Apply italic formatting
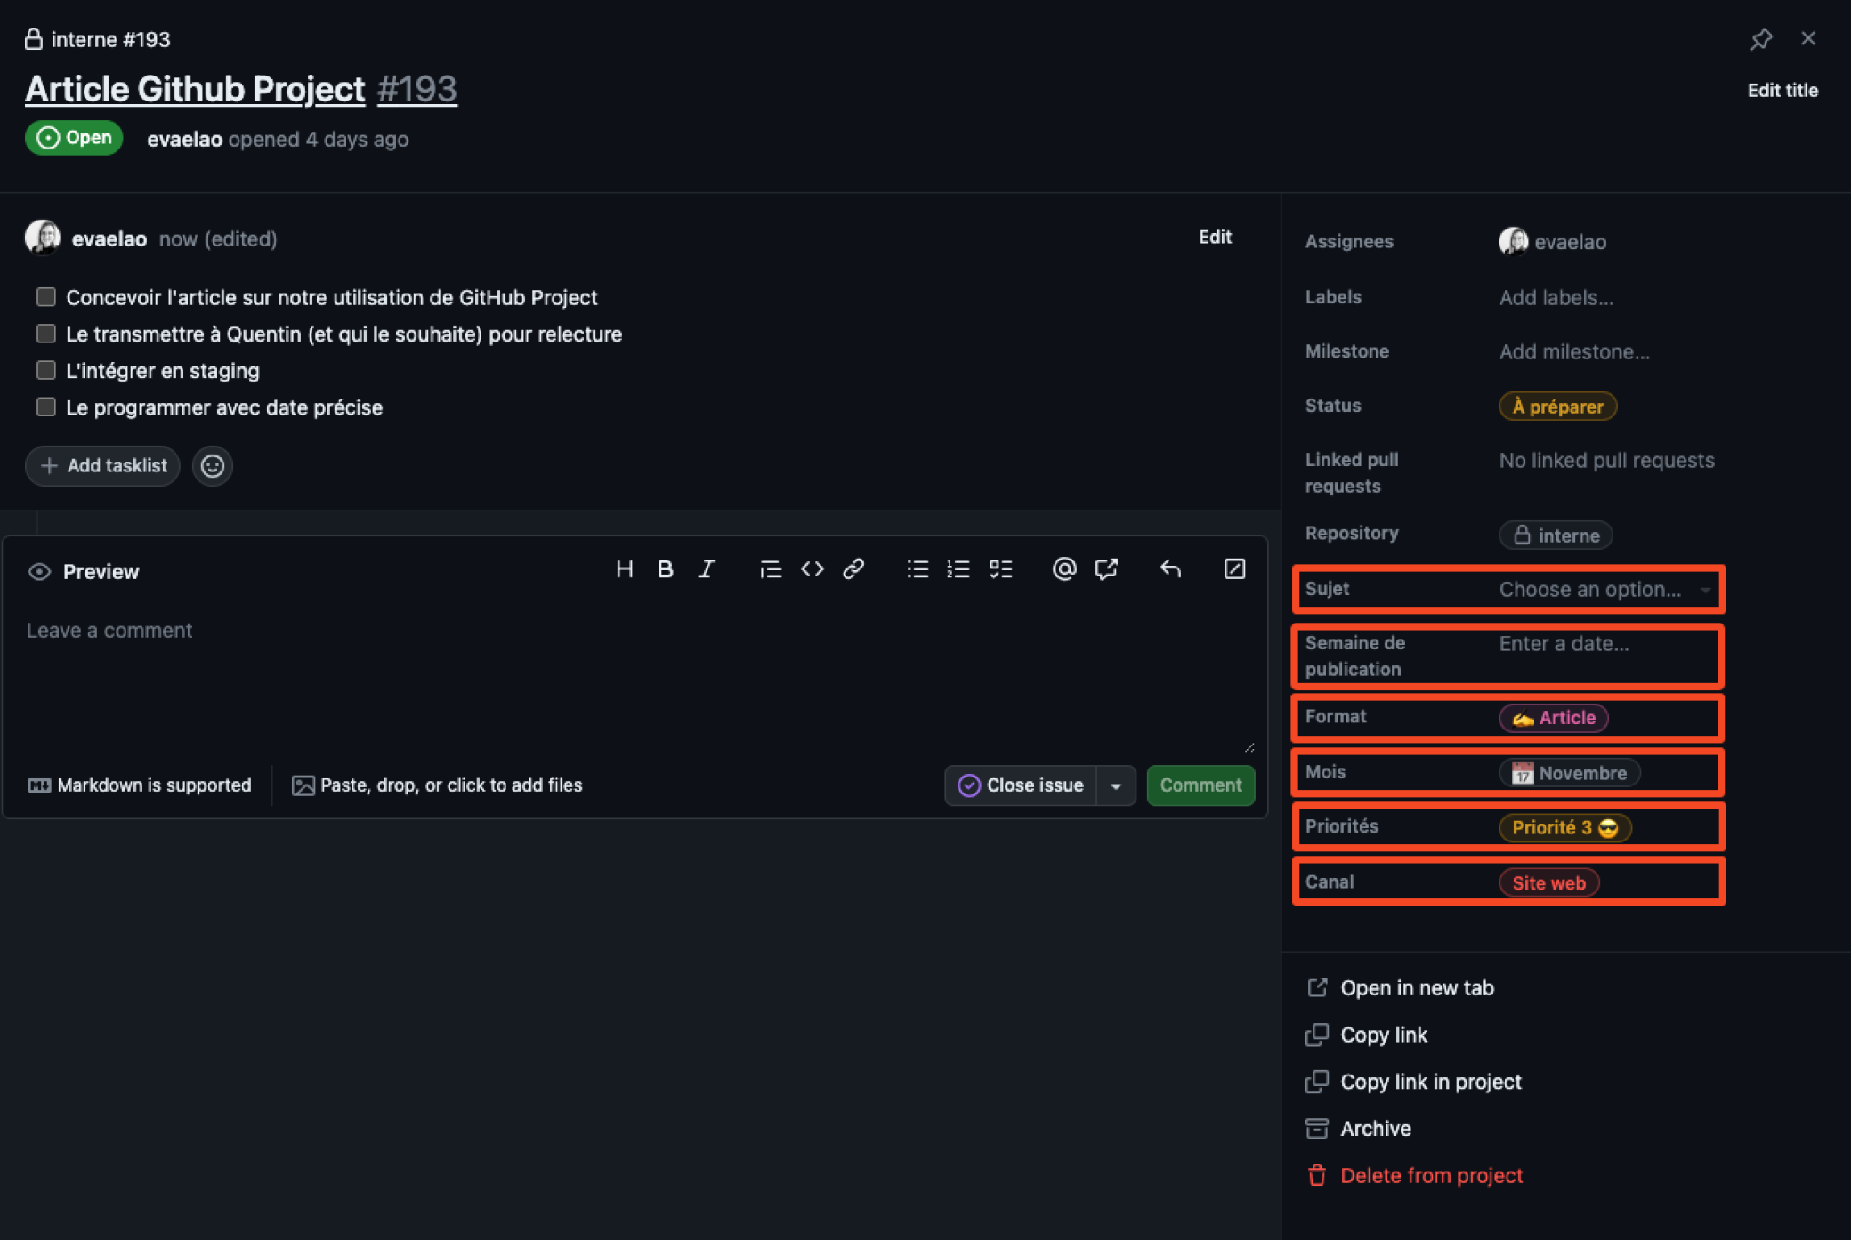The width and height of the screenshot is (1851, 1240). [706, 569]
